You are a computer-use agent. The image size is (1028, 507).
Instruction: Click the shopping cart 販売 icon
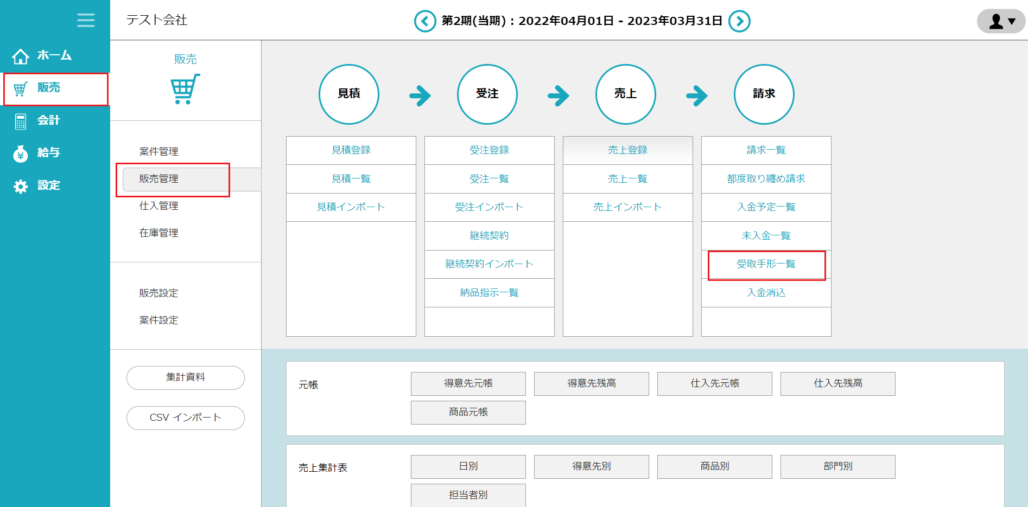click(185, 89)
